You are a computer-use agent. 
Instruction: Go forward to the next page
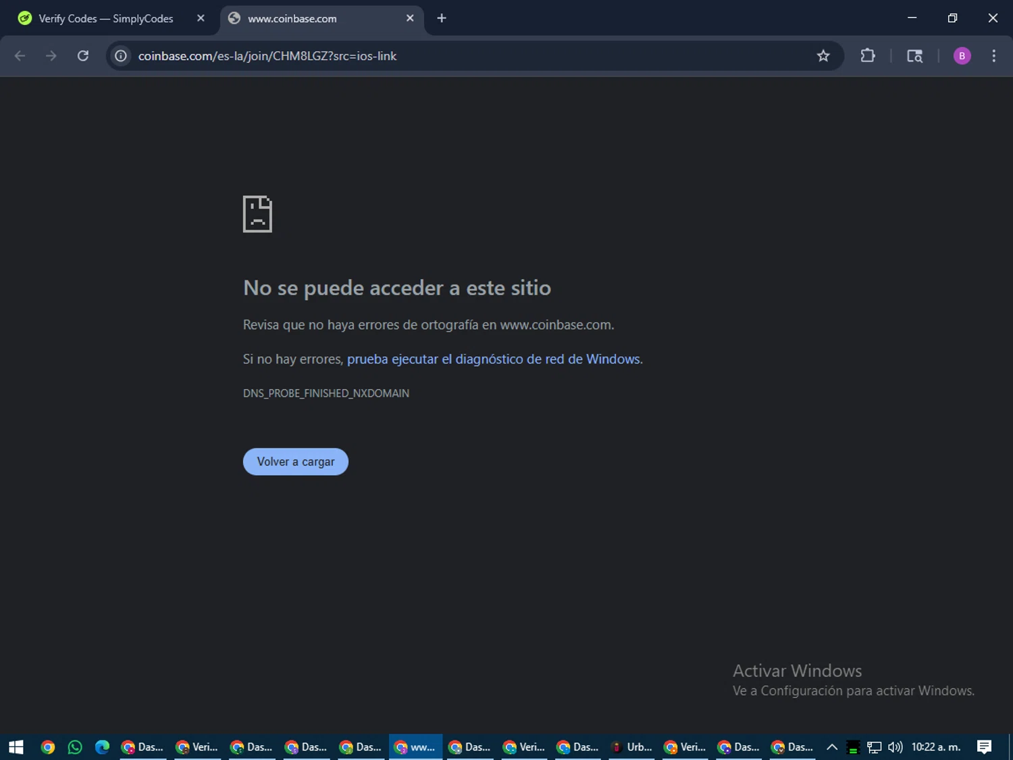point(51,56)
